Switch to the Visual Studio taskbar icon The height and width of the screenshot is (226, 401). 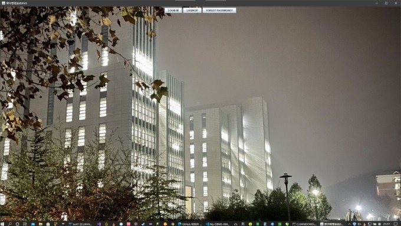pyautogui.click(x=98, y=224)
